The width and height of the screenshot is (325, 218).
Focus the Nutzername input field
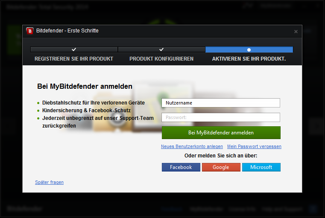[x=221, y=103]
